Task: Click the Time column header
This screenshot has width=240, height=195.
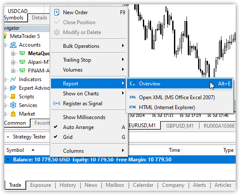Action: [174, 150]
